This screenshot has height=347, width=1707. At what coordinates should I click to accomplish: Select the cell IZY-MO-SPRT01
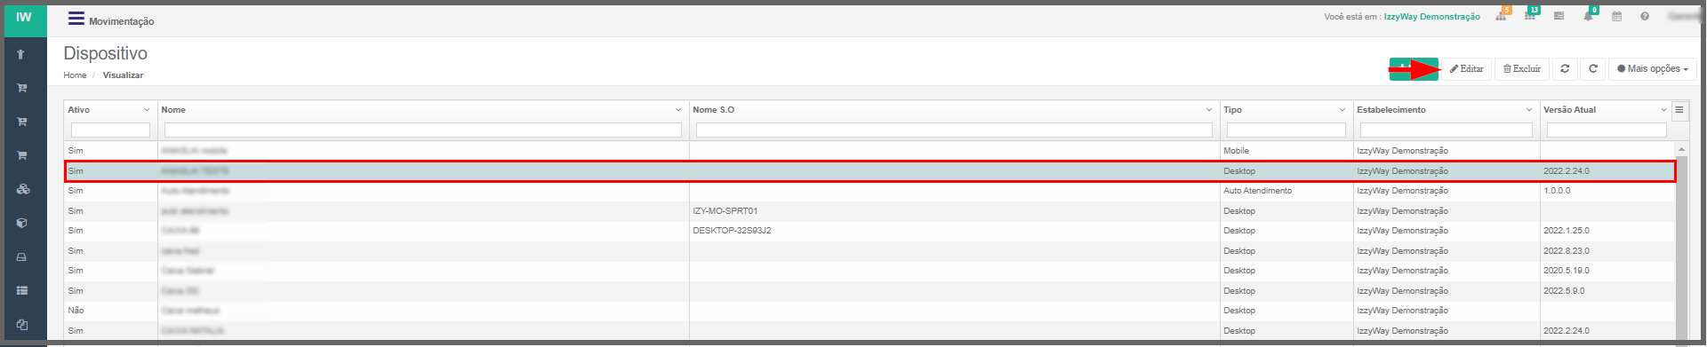coord(725,211)
